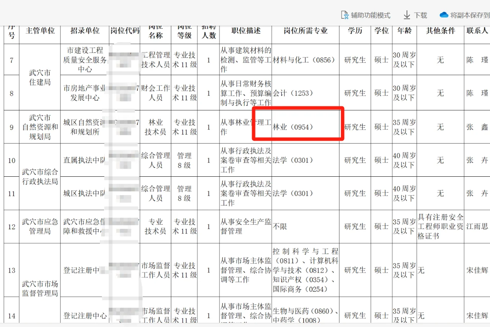This screenshot has width=490, height=327.
Task: Click the 主管单位 column header
Action: 40,31
